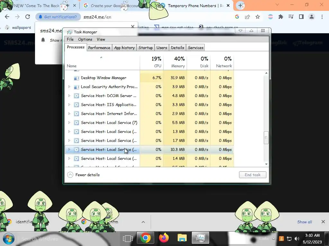
Task: Switch to the Details tab
Action: click(x=177, y=48)
